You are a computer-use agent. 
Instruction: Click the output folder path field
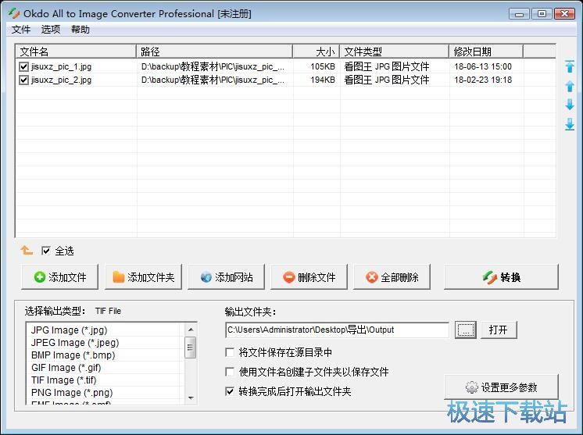(338, 330)
